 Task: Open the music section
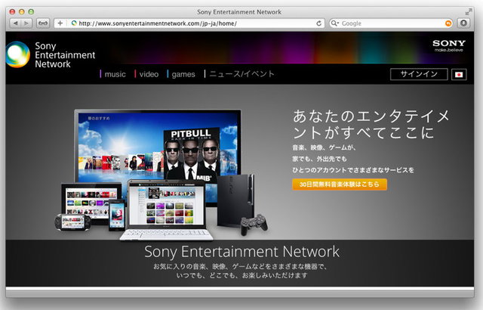112,74
